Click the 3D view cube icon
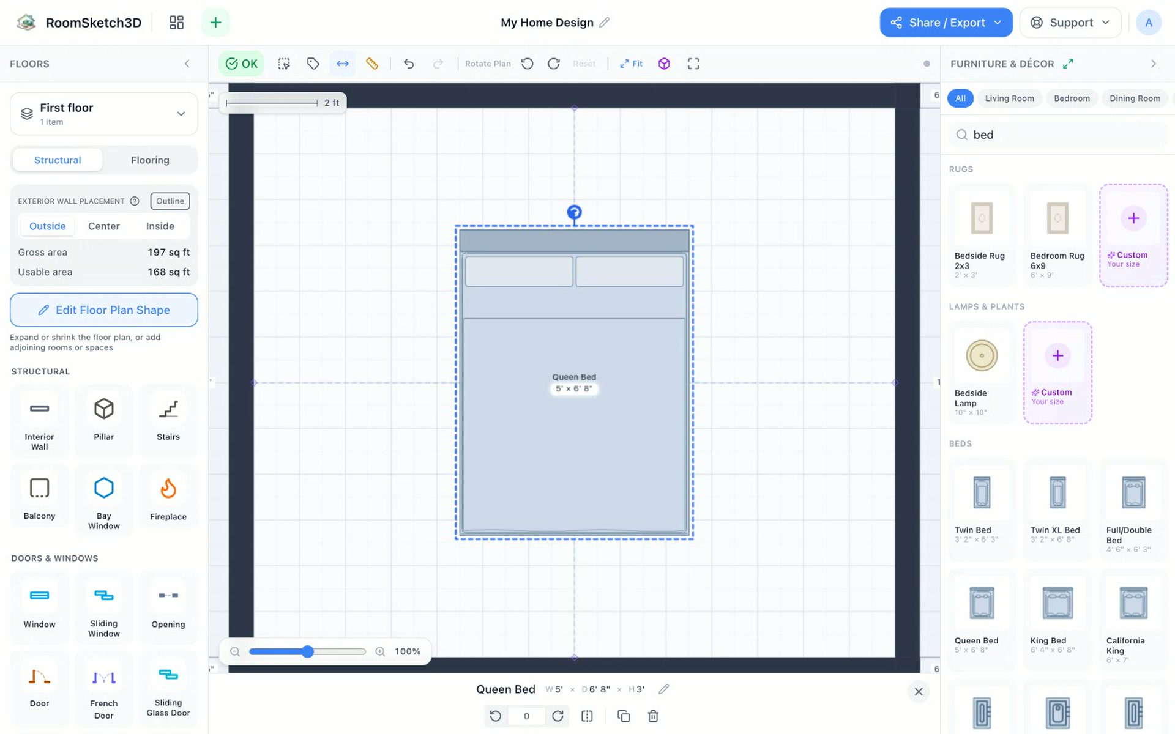Screen dimensions: 1175x734 click(x=664, y=64)
